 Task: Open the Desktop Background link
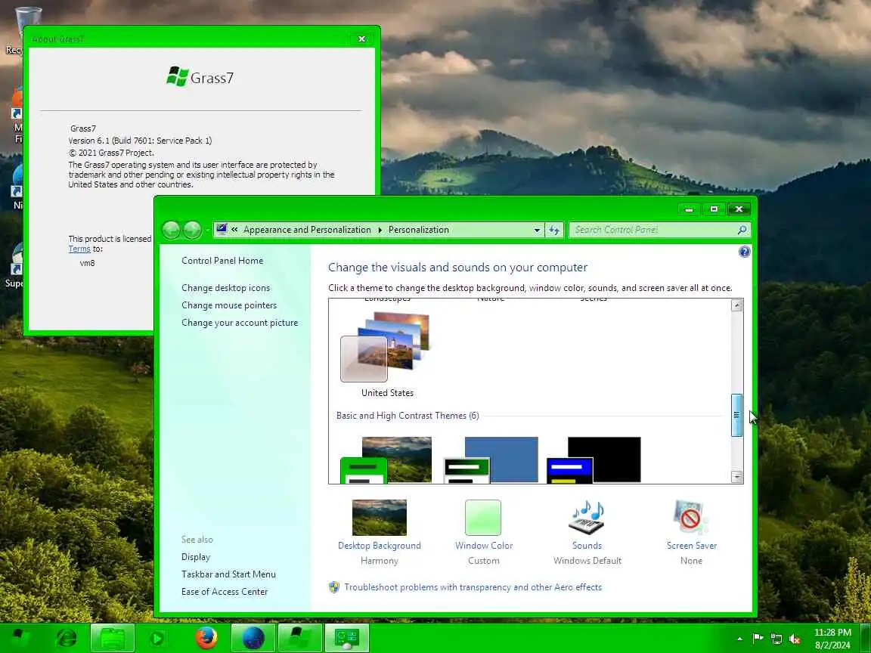coord(380,546)
